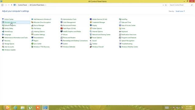Click the taskbar clock

click(x=189, y=108)
